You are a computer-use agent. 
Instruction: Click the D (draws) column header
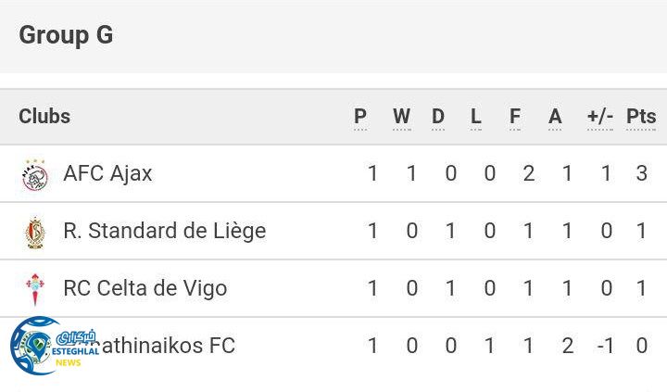pos(438,117)
